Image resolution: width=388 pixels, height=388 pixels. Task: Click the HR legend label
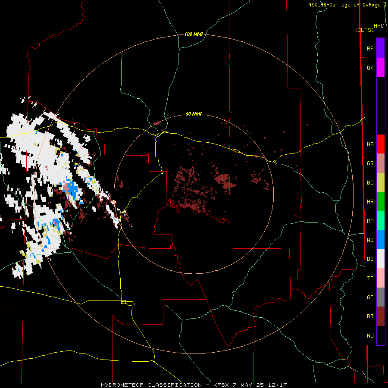370,202
